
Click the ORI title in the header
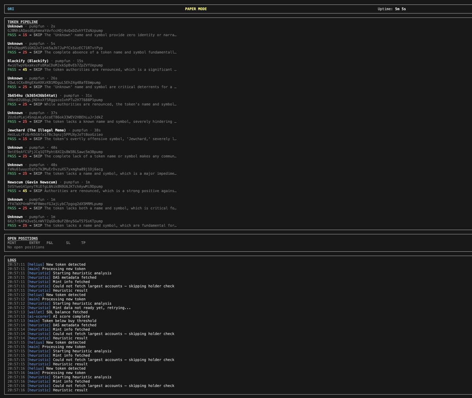(11, 9)
